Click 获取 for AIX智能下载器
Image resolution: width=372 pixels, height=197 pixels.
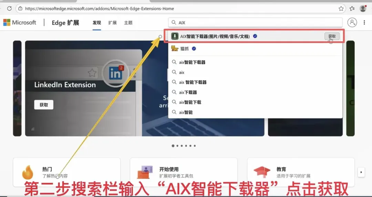pyautogui.click(x=332, y=36)
